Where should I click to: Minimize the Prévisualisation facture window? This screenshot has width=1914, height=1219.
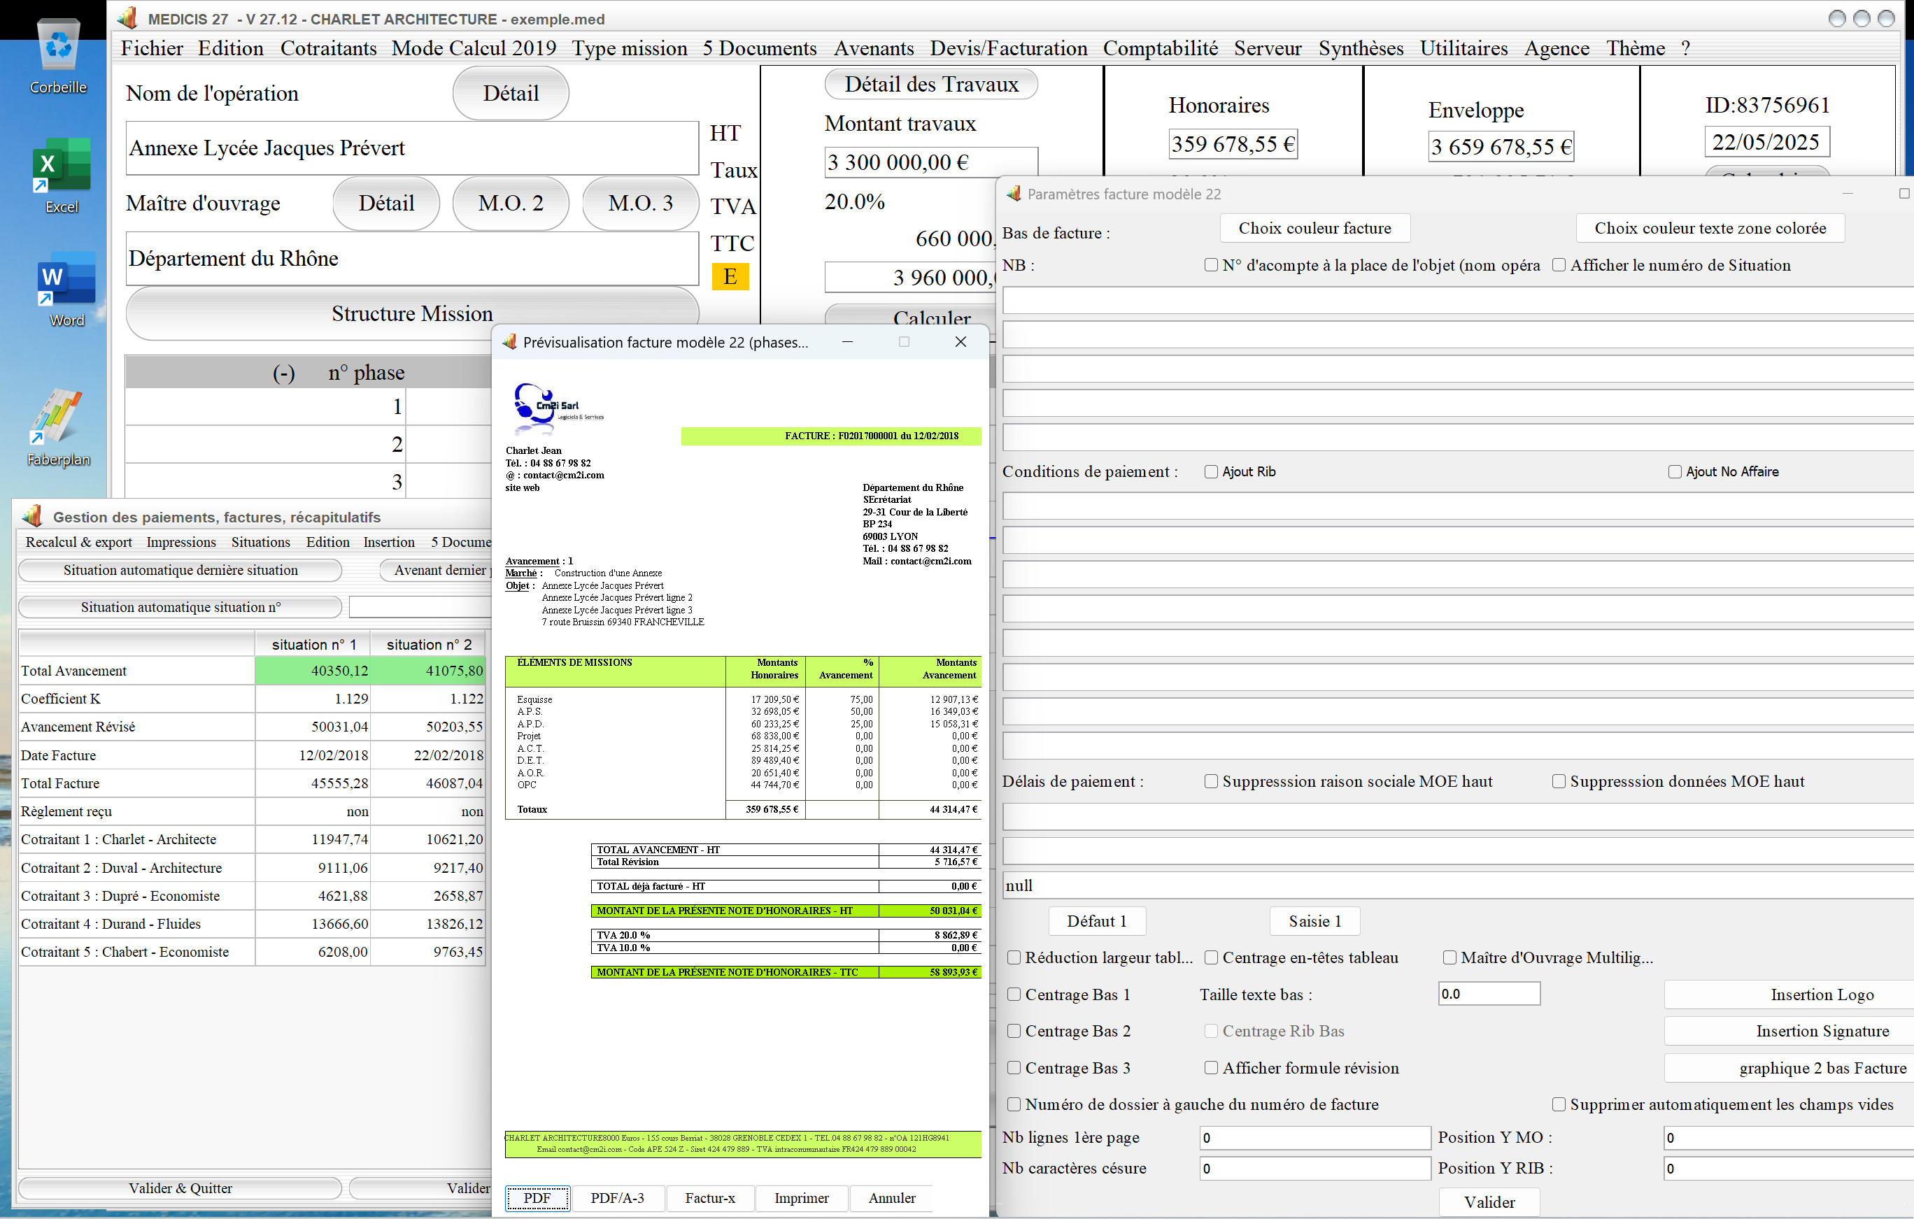[847, 342]
